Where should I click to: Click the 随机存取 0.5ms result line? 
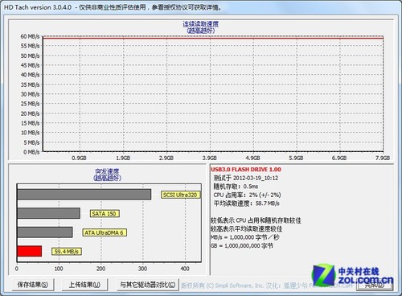tap(236, 186)
